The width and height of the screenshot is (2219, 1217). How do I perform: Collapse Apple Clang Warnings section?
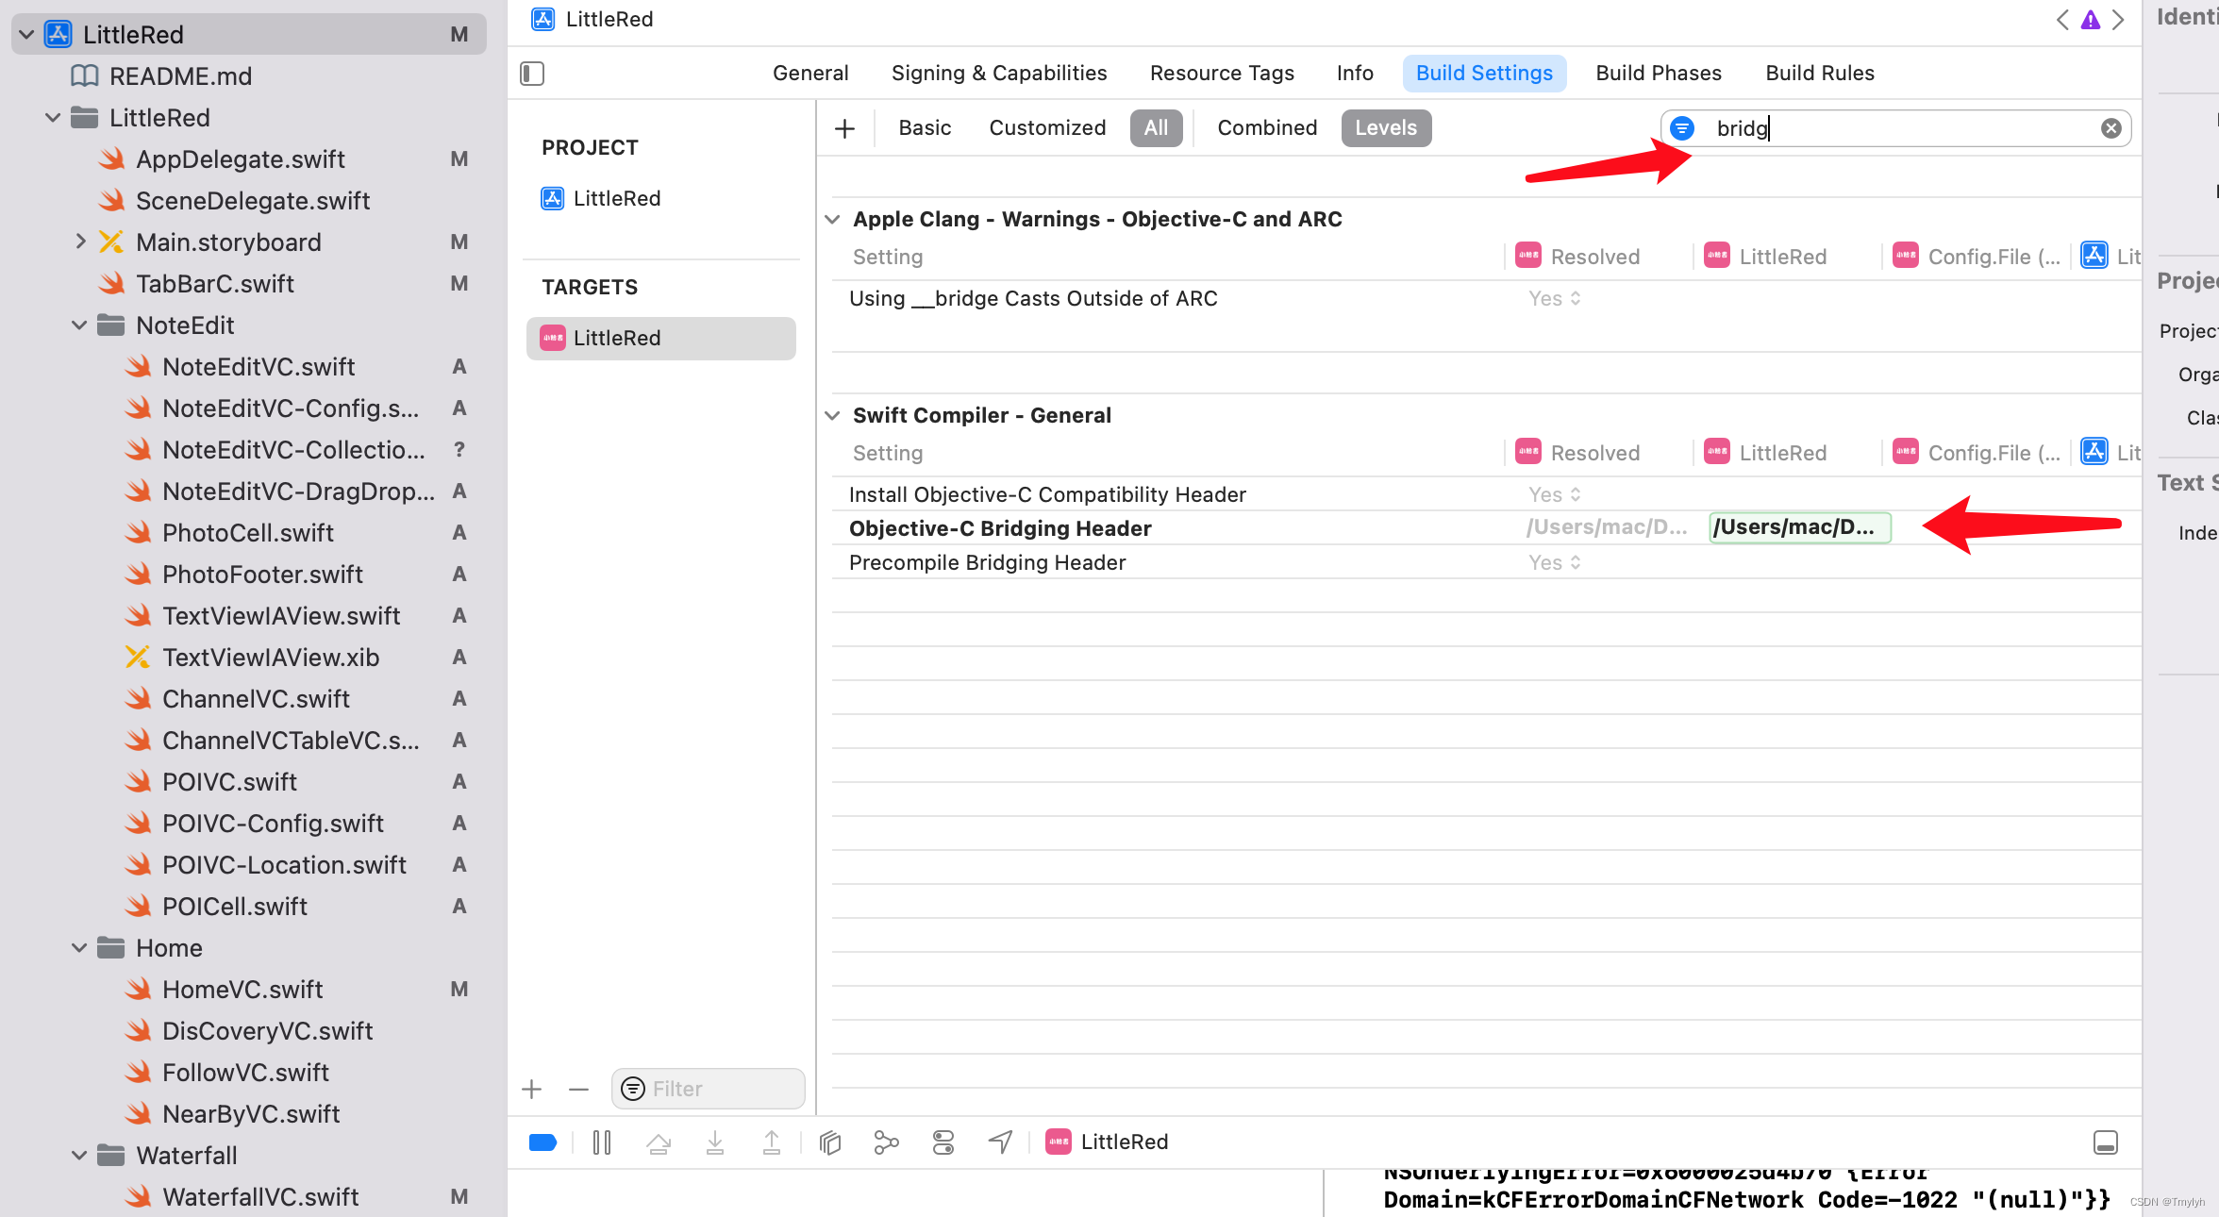click(x=832, y=220)
